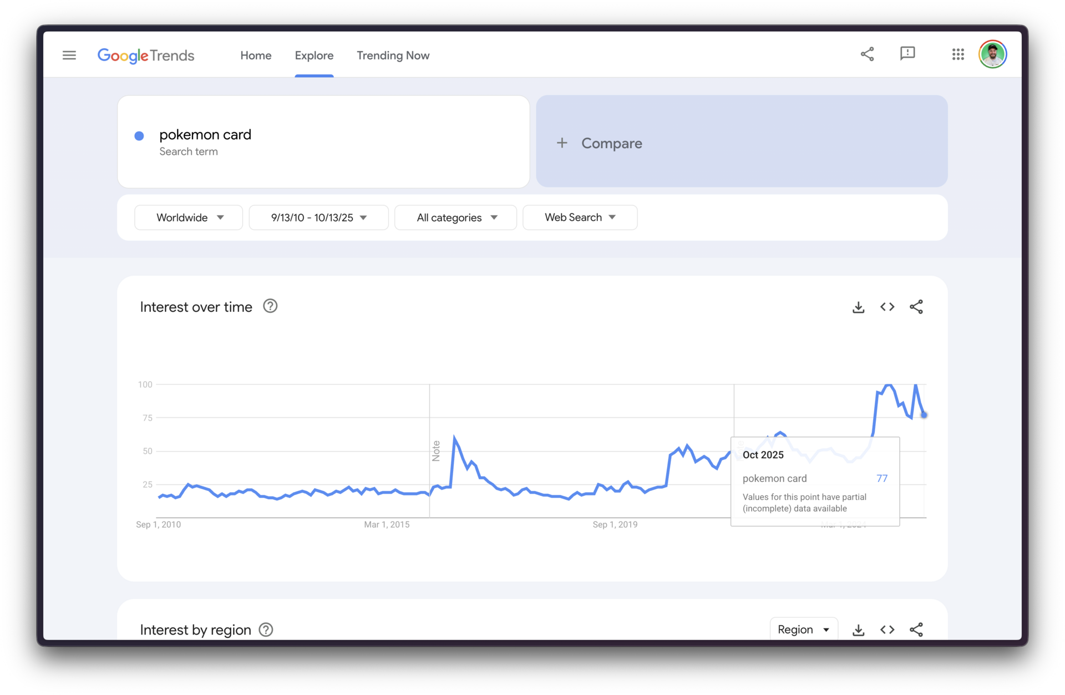This screenshot has height=695, width=1065.
Task: Share the Interest by region chart
Action: (x=916, y=630)
